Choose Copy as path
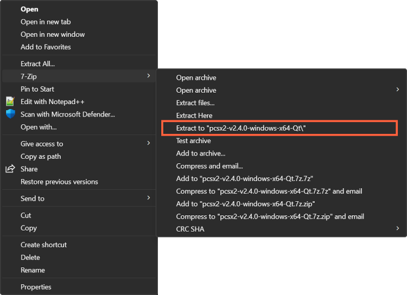 (x=79, y=157)
